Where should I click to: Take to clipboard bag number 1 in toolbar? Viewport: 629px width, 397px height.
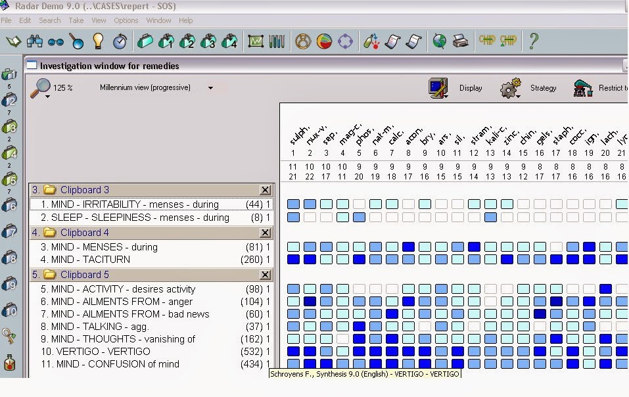click(166, 41)
